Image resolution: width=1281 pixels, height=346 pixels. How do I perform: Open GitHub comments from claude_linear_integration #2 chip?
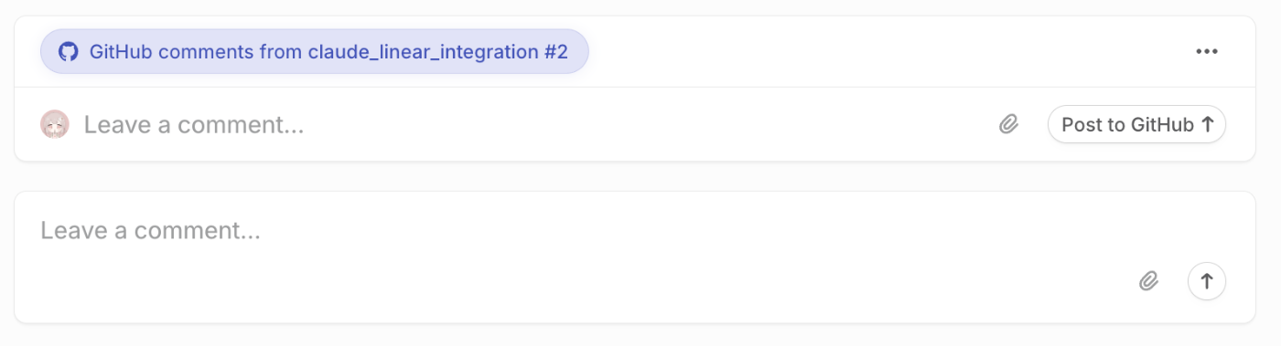click(x=314, y=51)
